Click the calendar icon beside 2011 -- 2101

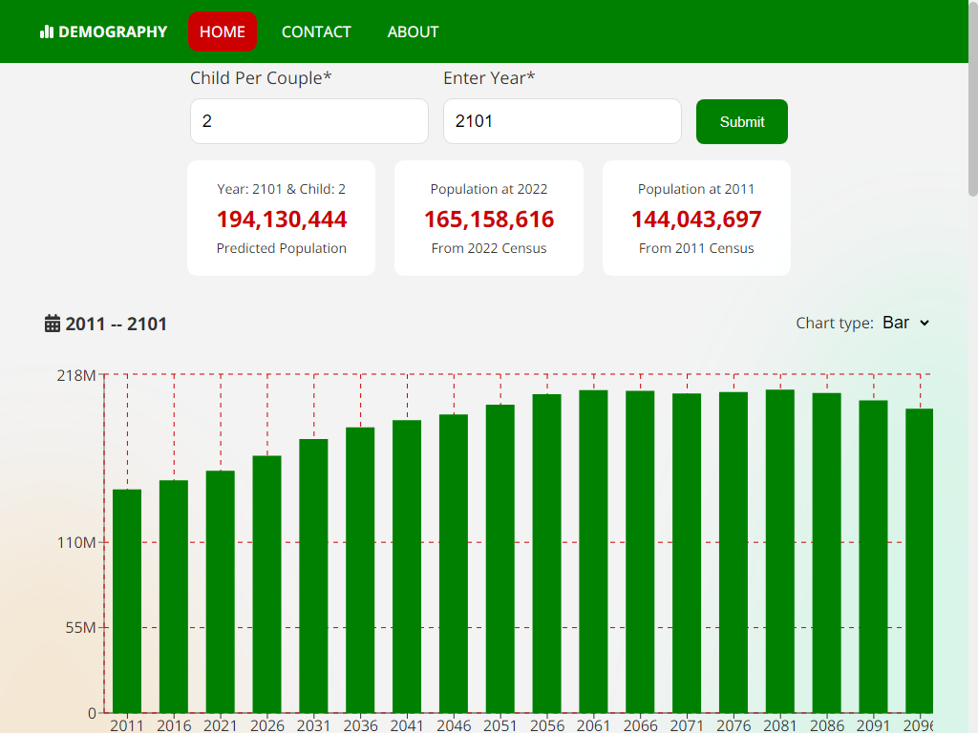(x=53, y=324)
